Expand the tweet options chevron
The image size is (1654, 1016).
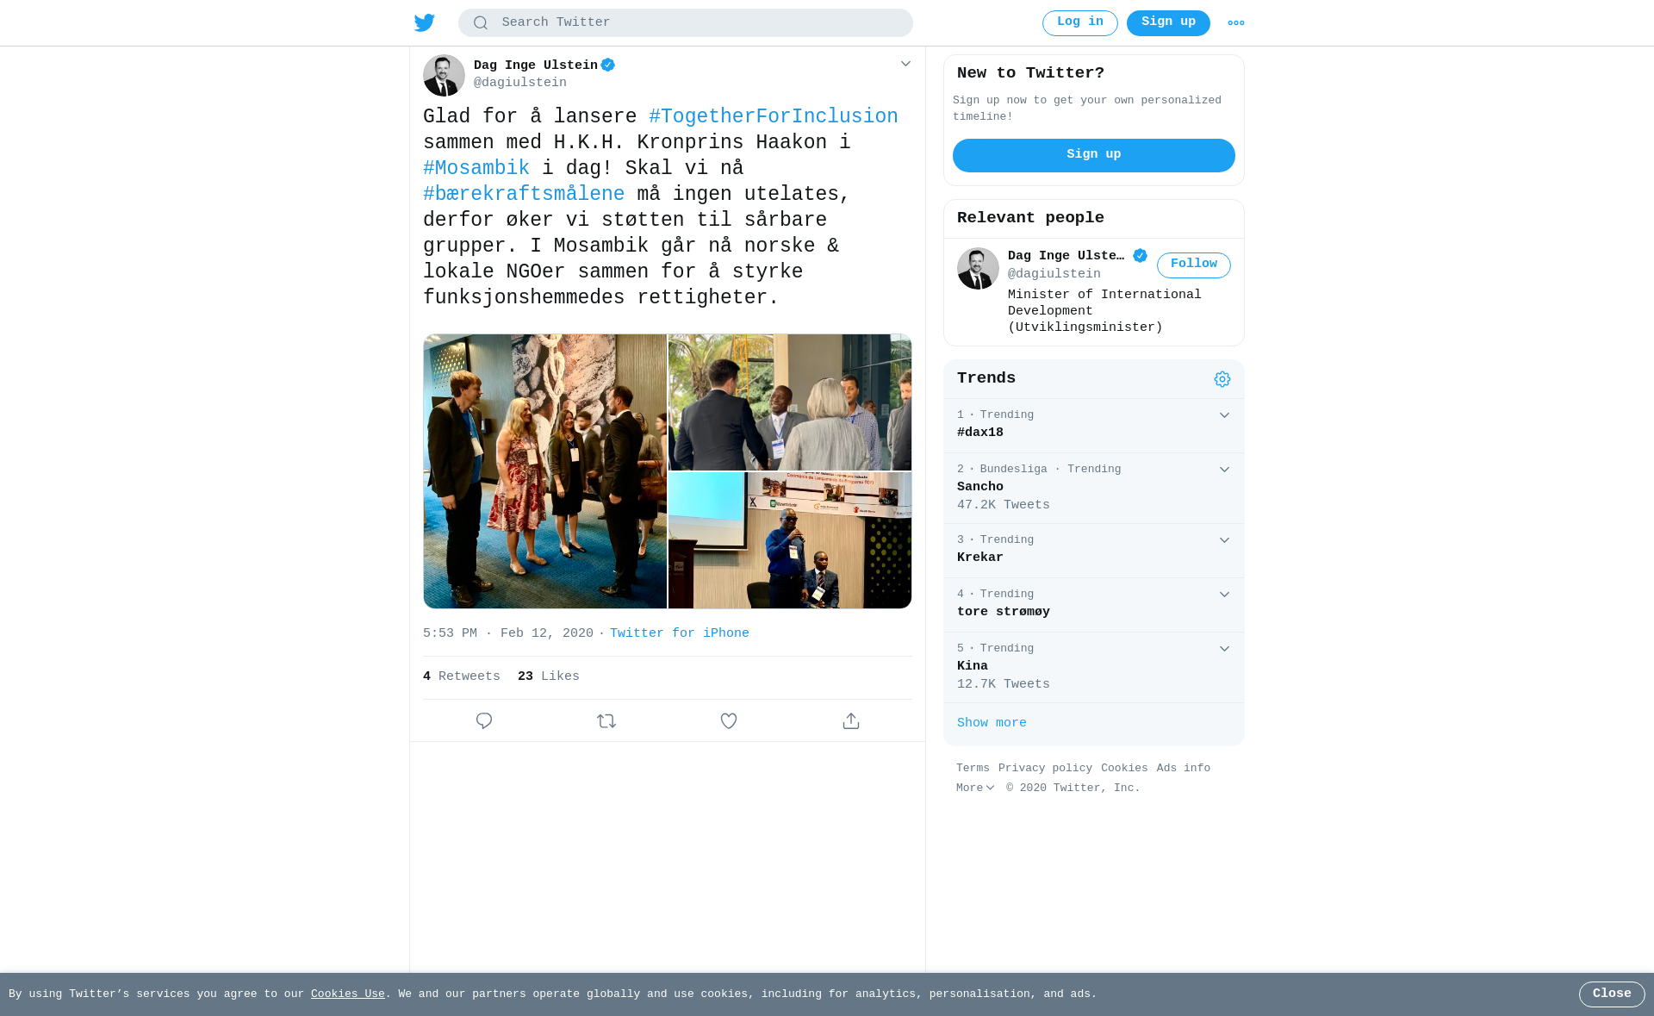[905, 64]
